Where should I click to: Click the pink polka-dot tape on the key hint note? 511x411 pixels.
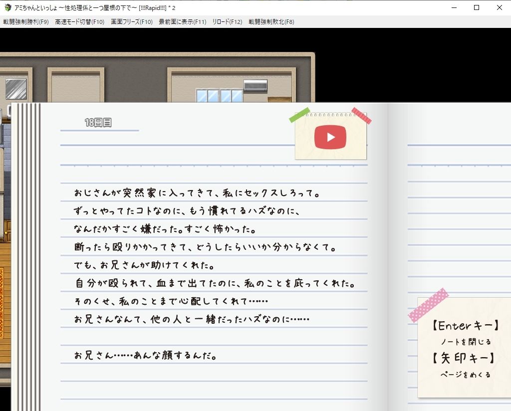point(428,305)
